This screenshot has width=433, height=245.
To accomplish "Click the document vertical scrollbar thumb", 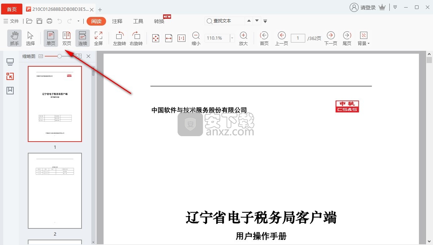I will point(429,60).
